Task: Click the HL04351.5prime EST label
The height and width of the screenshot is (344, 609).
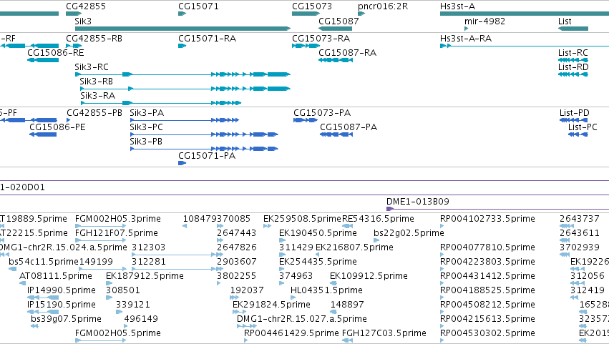Action: click(x=326, y=291)
